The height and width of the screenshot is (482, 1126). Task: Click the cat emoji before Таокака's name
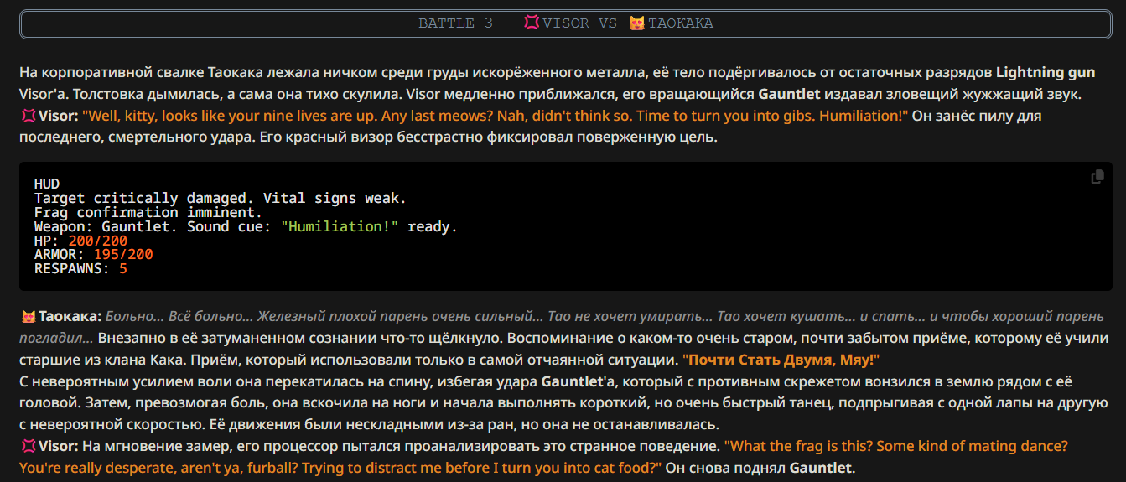point(27,317)
